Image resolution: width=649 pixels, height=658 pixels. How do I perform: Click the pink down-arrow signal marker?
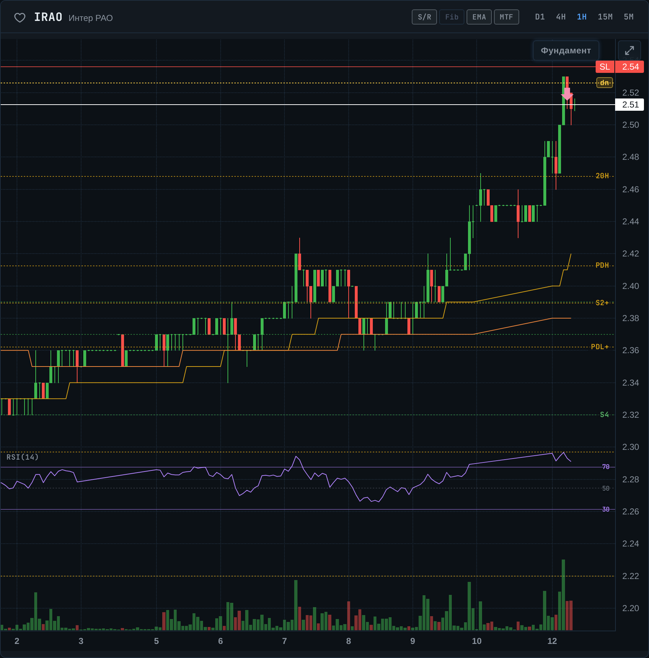click(x=567, y=94)
